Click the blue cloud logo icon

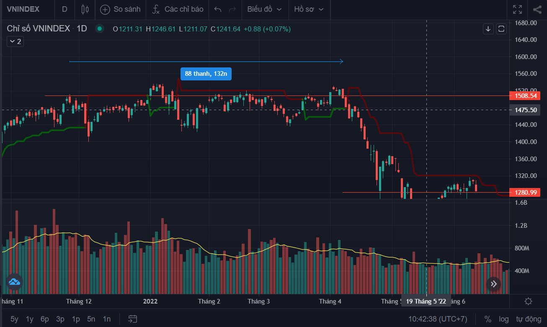pos(14,283)
